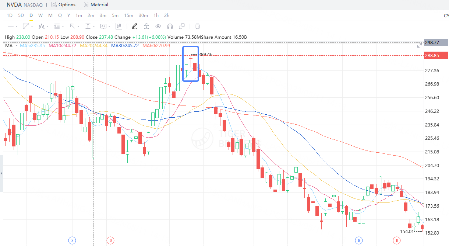Select the Fibonacci retracement levels tool
449x246 pixels.
pyautogui.click(x=57, y=26)
